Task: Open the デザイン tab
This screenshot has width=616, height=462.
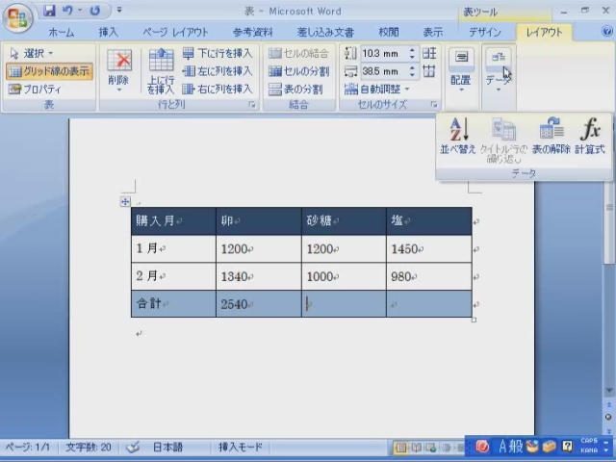Action: [x=484, y=32]
